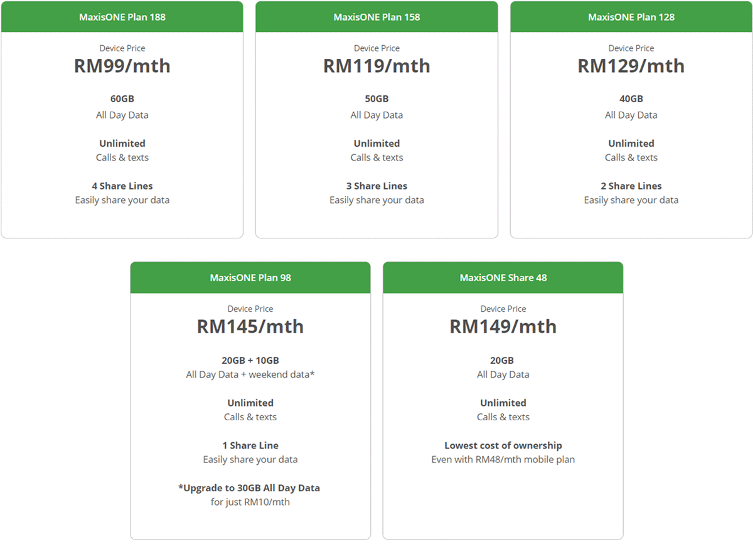Select the RM129/mth device price

pos(631,66)
